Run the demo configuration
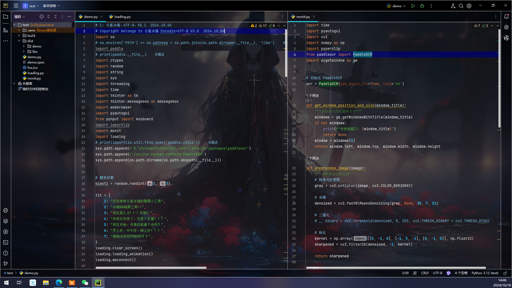The image size is (512, 288). click(413, 6)
